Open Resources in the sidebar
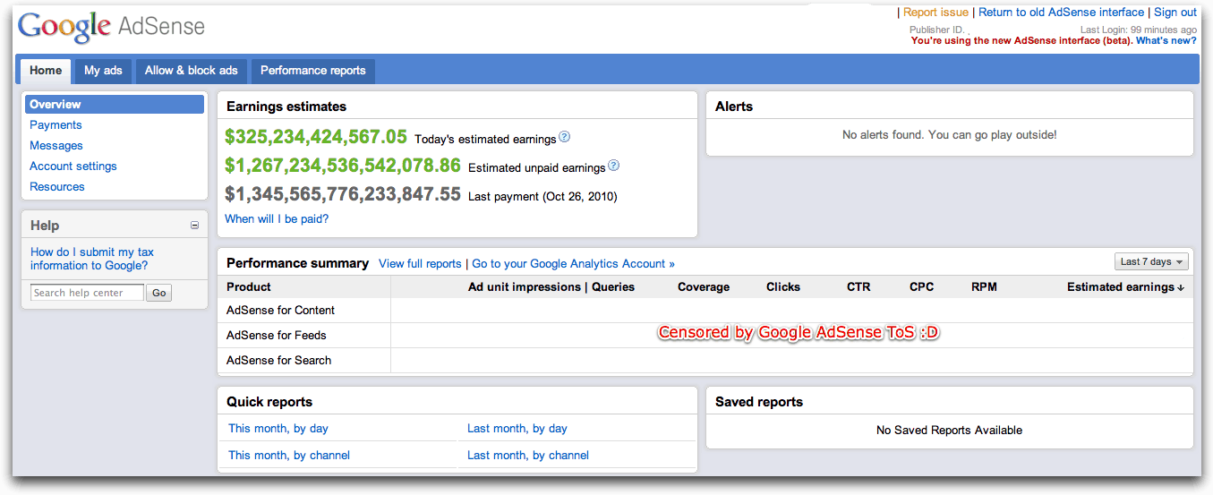The width and height of the screenshot is (1213, 495). click(x=57, y=187)
